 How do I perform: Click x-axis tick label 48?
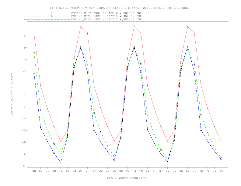click(x=141, y=171)
